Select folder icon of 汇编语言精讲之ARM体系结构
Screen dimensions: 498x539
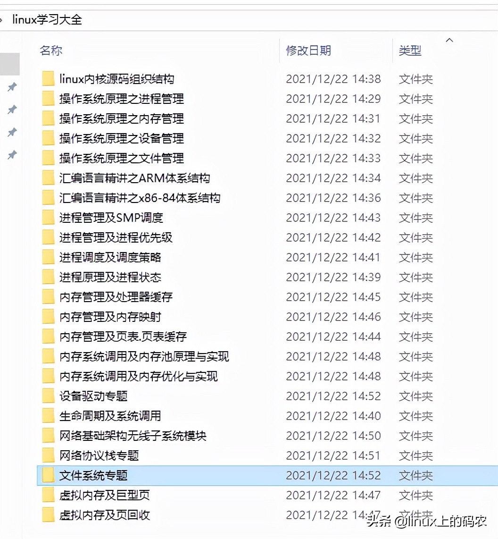[48, 178]
